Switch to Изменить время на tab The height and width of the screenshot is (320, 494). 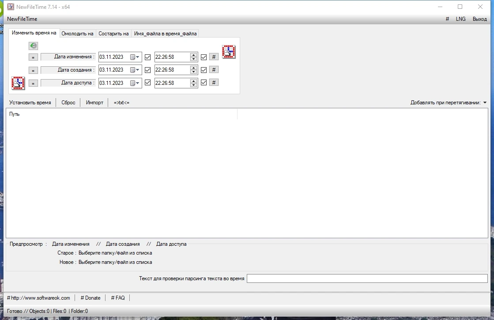(34, 33)
